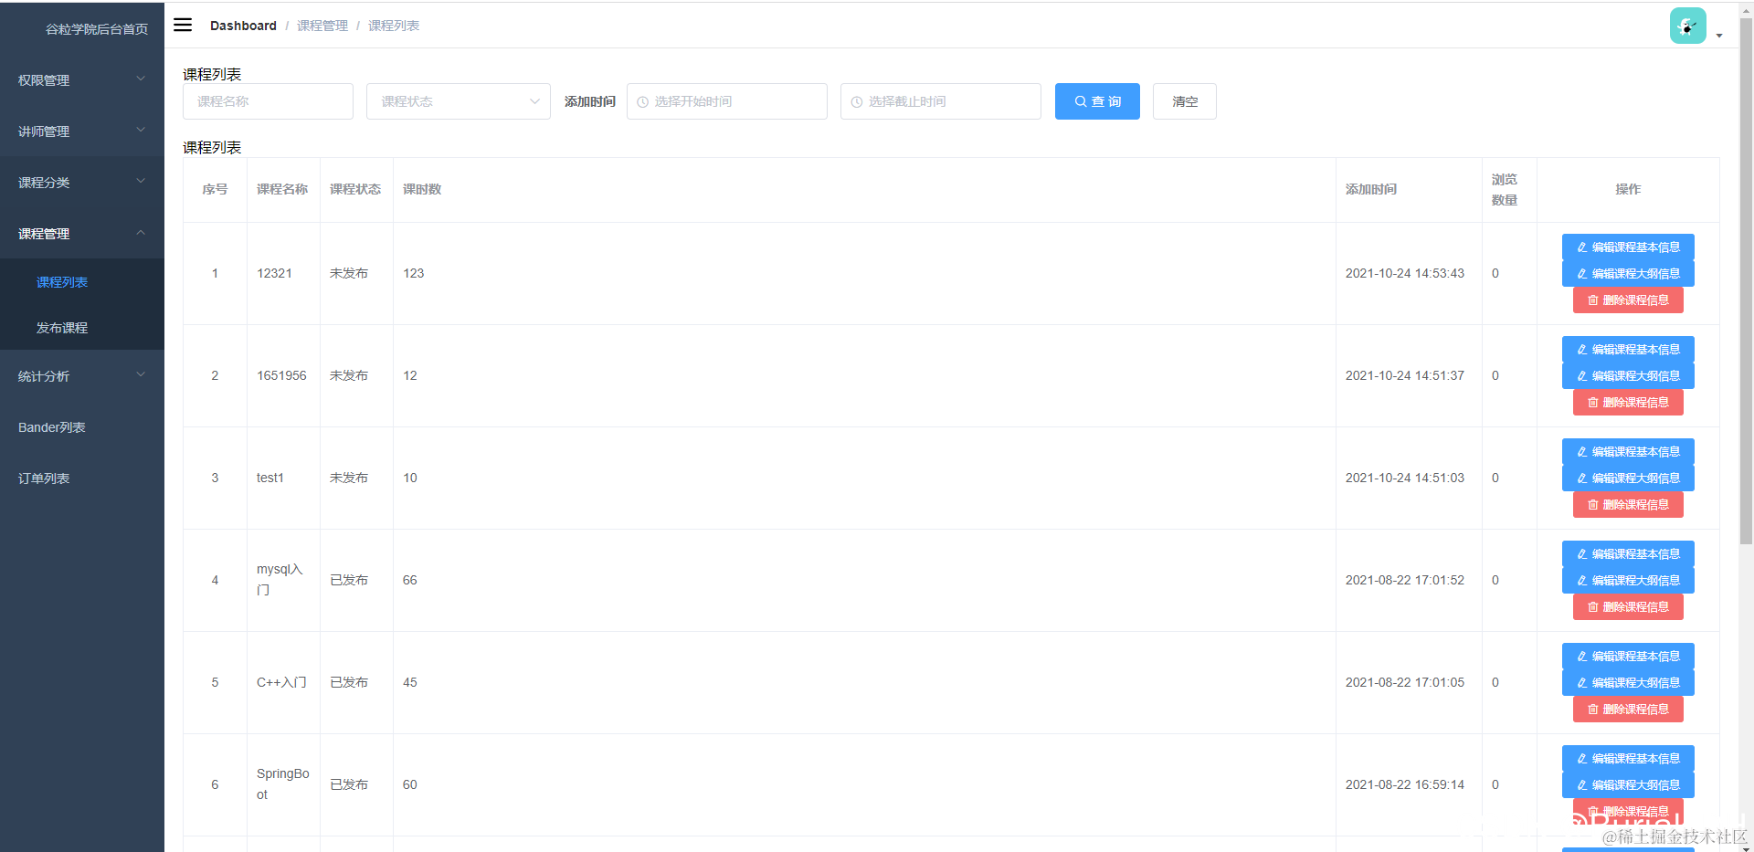Click 已发布 status of C++入门
Image resolution: width=1754 pixels, height=852 pixels.
click(x=349, y=682)
